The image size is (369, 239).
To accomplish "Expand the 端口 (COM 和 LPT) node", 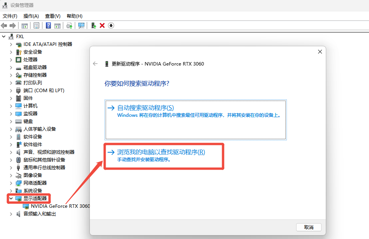I will pos(11,90).
